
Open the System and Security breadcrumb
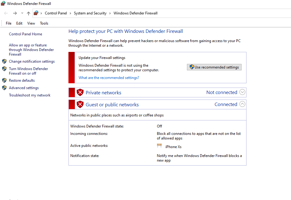90,13
